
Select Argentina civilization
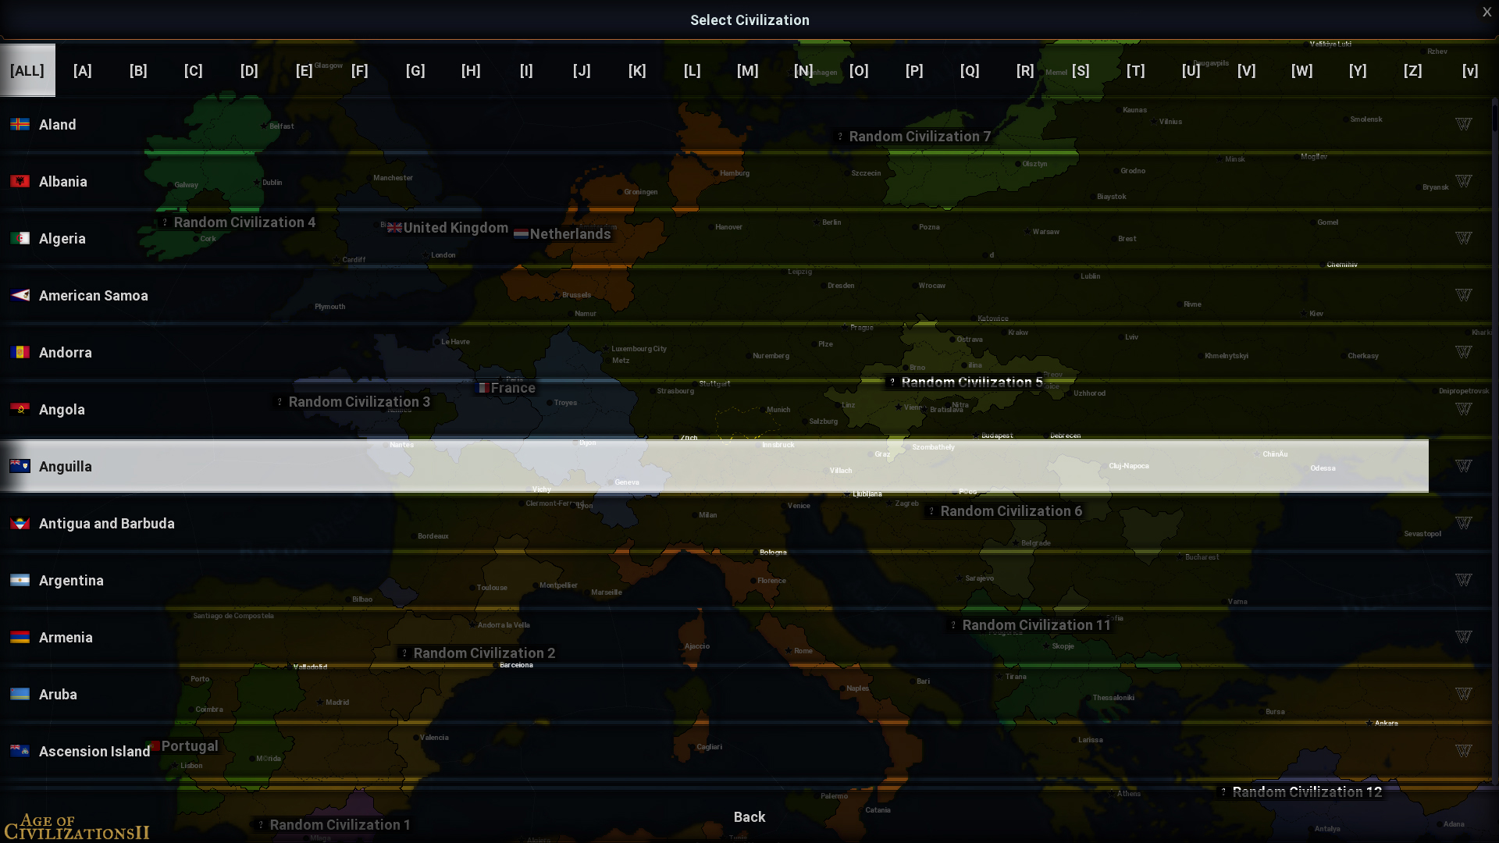[714, 580]
